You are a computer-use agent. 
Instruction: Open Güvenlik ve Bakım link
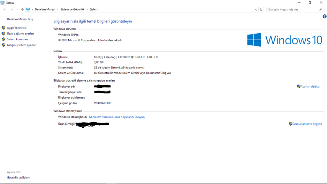coord(19,178)
